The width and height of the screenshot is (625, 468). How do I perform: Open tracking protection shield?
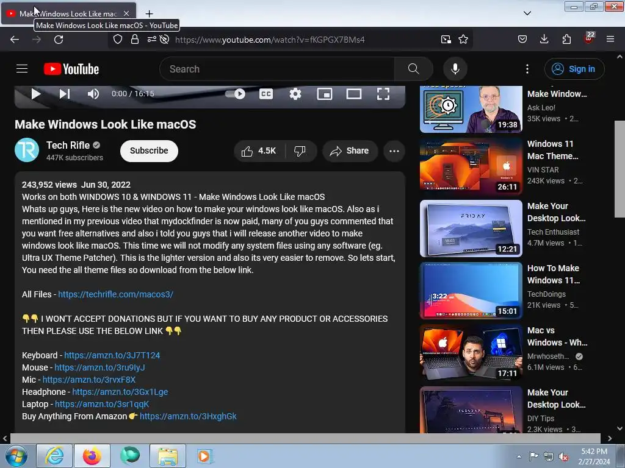(118, 39)
